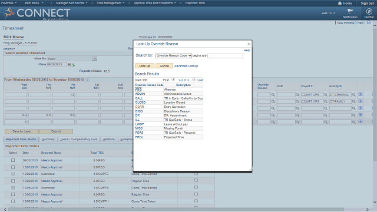This screenshot has height=212, width=377.
Task: Open Project ID lookup for first COURT OPS row
Action: point(326,95)
